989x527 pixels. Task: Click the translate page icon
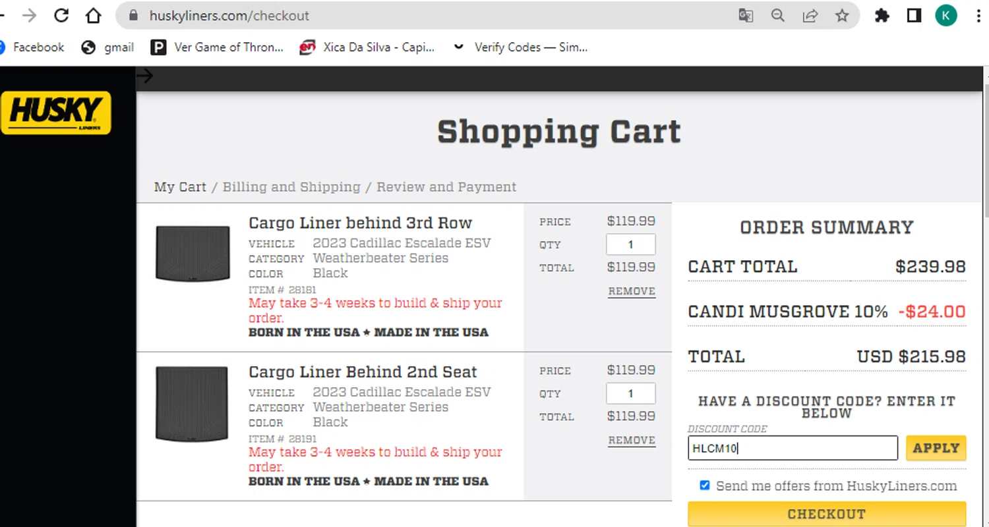click(x=746, y=16)
